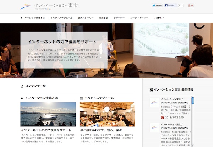Open the インターネットの力で復興をサポート article link
The image size is (213, 147).
[46, 130]
